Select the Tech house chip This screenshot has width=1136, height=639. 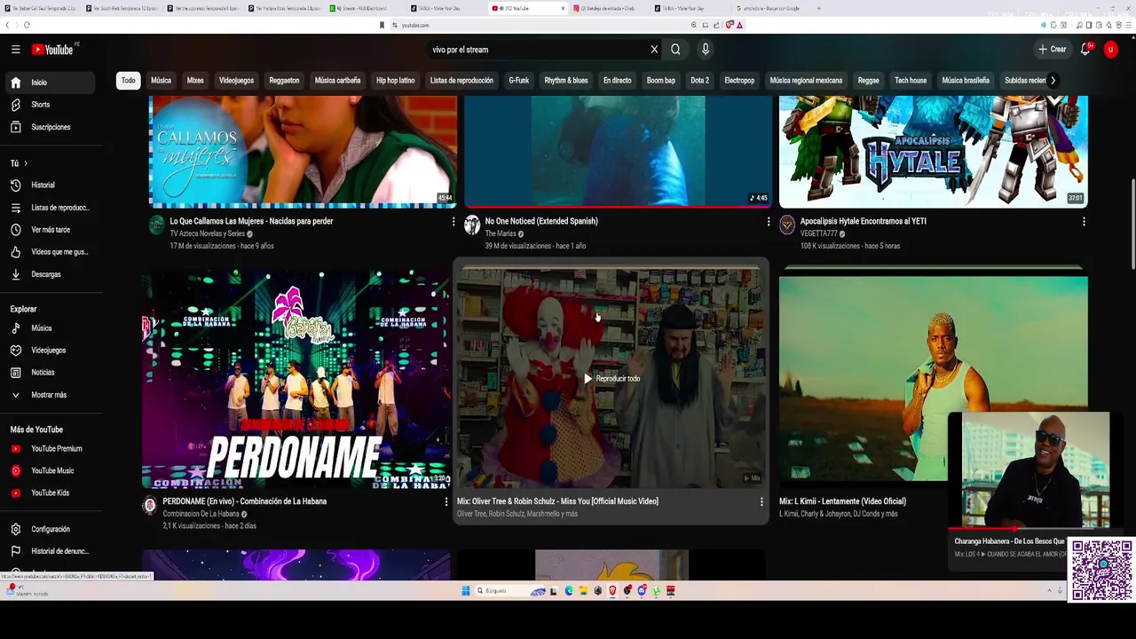tap(911, 81)
